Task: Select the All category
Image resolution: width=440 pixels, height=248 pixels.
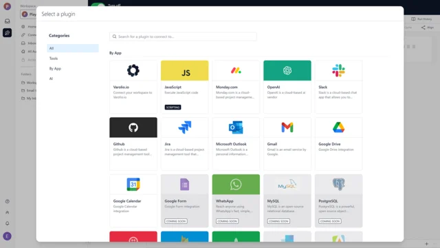Action: [x=73, y=48]
